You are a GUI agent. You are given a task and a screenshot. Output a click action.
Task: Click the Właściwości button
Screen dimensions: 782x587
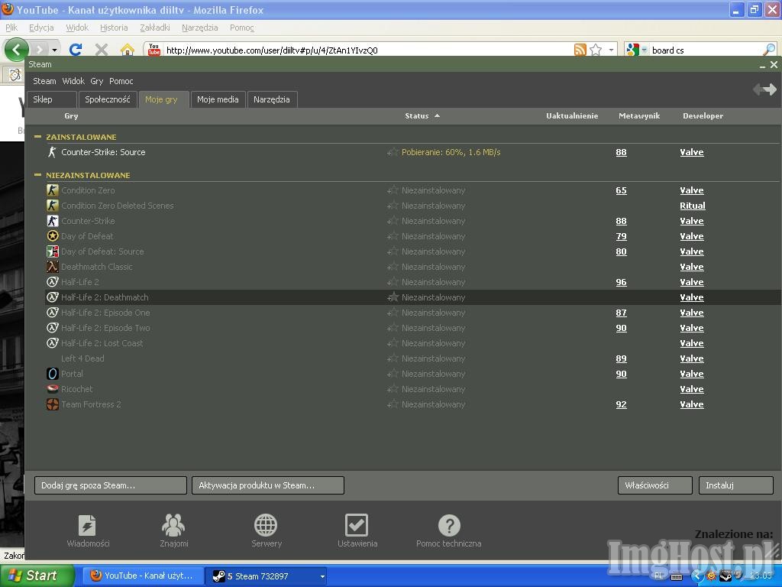(654, 485)
